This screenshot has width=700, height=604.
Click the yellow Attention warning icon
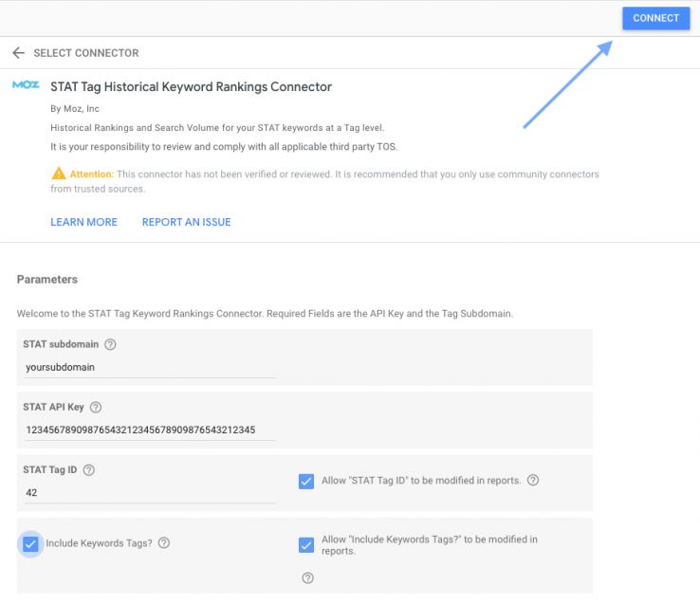(x=59, y=174)
